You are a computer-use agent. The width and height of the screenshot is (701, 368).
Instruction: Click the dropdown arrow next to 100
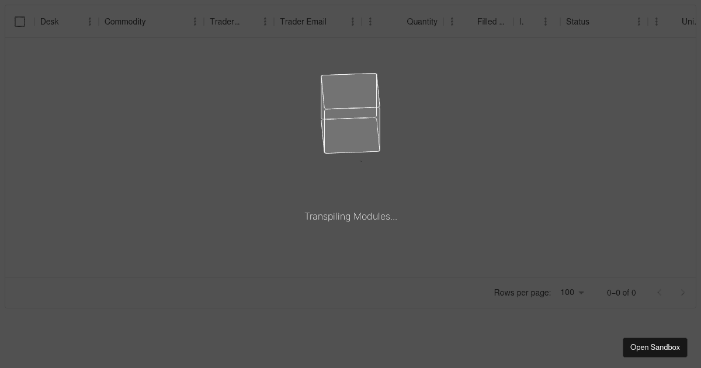tap(581, 293)
